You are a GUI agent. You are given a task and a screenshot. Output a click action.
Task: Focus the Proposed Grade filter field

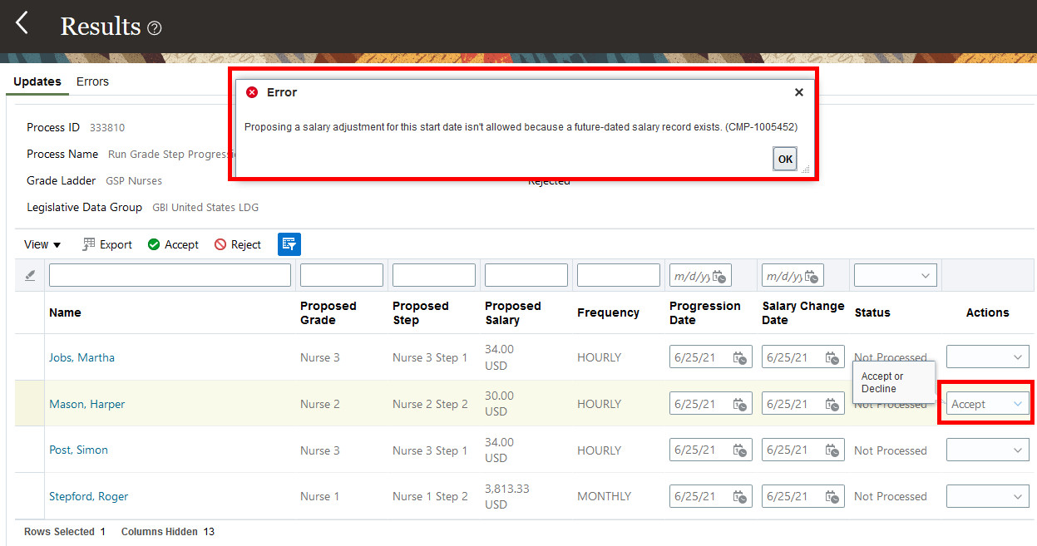pos(342,275)
